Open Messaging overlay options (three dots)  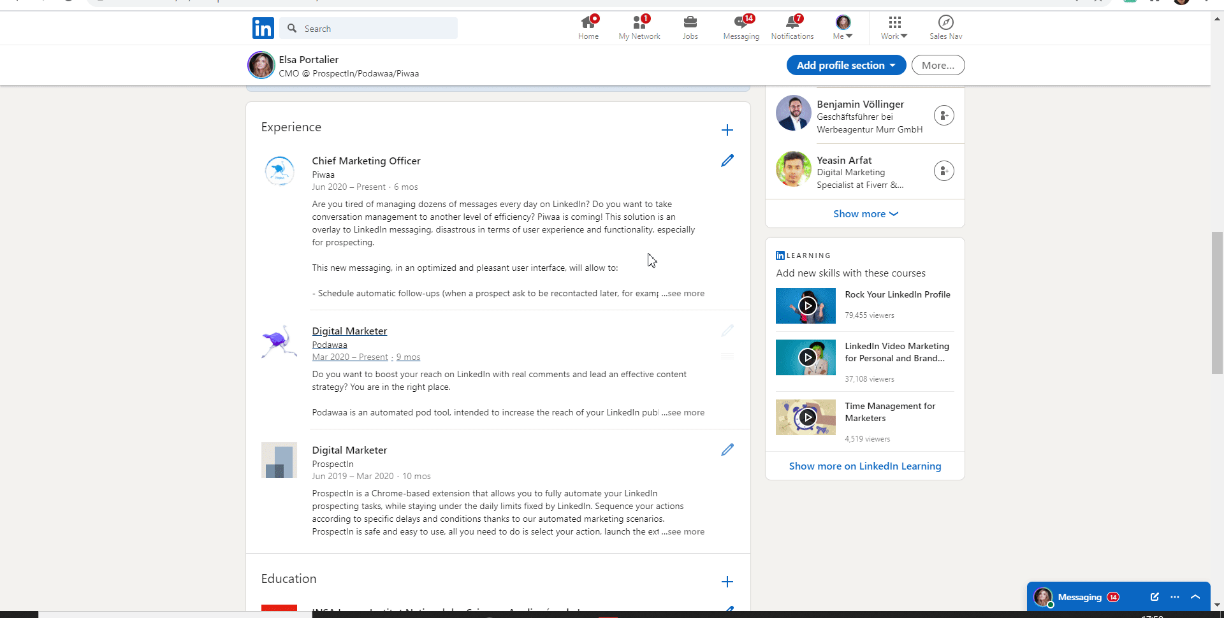(1175, 597)
